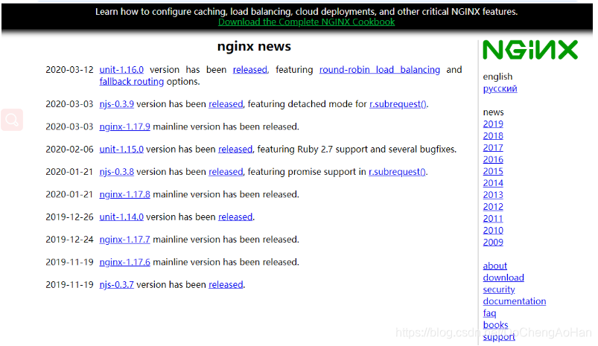Follow the released link for njs-0.3.7
Viewport: 598px width, 346px height.
coord(226,285)
